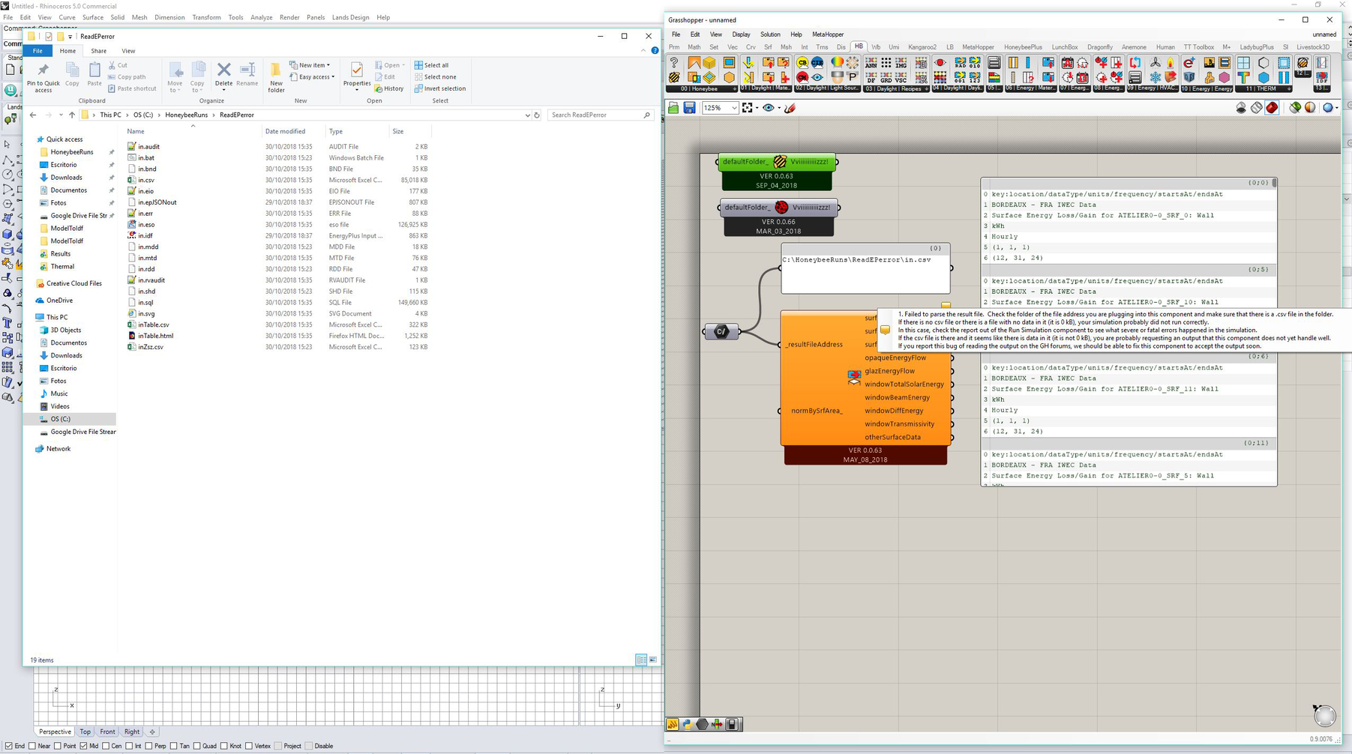
Task: Click the Zoom Extents icon on canvas toolbar
Action: coord(748,108)
